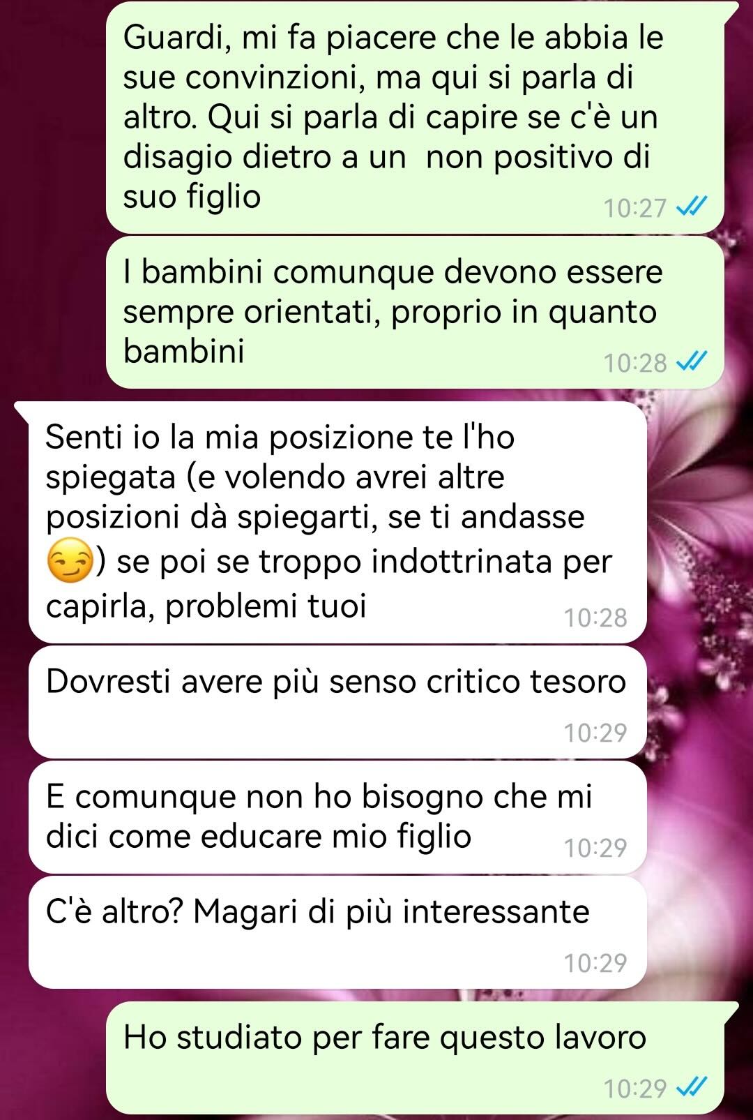This screenshot has width=753, height=1120.
Task: Tap the blue double-check on the 10:27 message
Action: [692, 207]
